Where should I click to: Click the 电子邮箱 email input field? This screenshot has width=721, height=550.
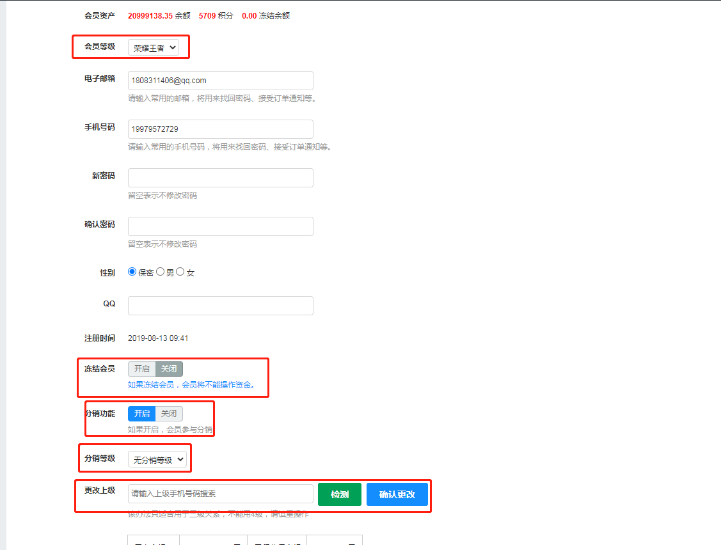220,81
